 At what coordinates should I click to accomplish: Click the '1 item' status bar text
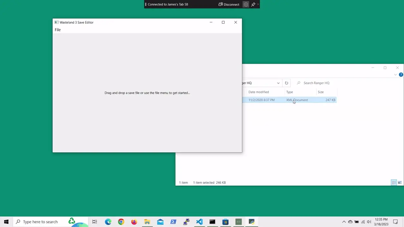pyautogui.click(x=183, y=183)
